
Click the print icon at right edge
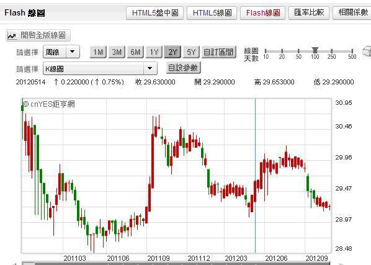tap(367, 51)
